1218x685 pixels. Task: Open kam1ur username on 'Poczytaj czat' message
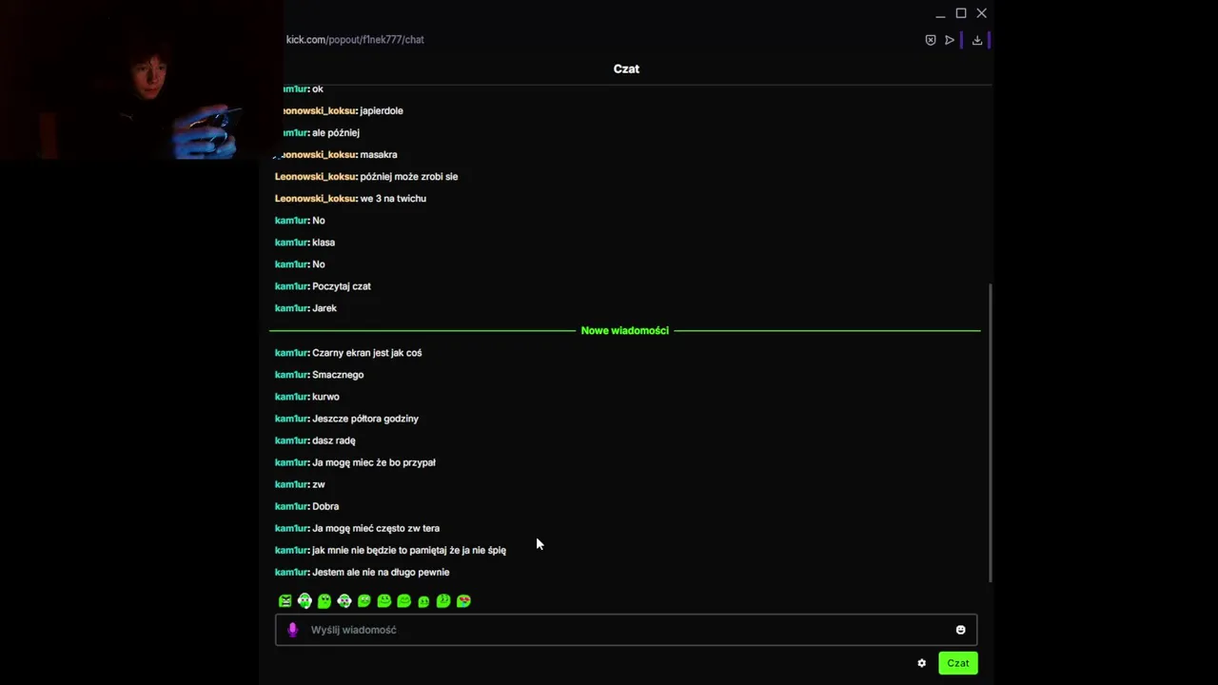click(291, 286)
